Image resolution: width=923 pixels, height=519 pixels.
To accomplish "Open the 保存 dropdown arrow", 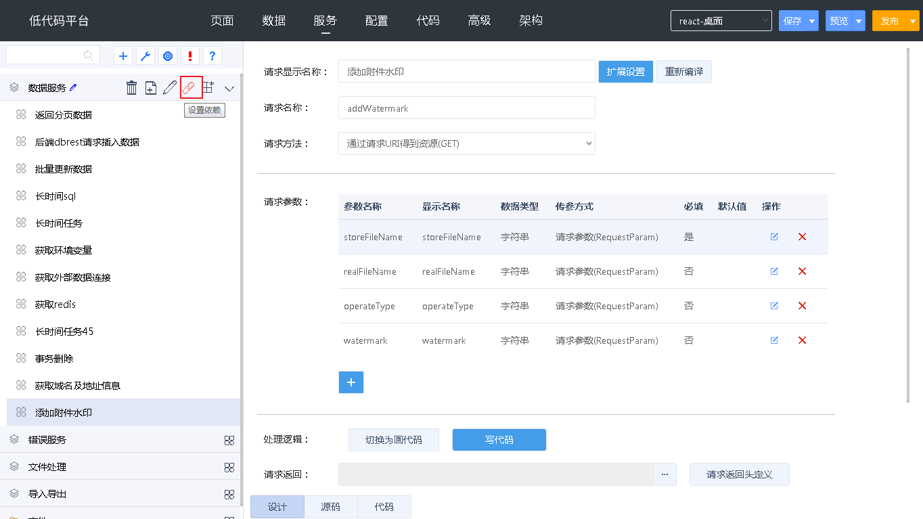I will tap(812, 21).
